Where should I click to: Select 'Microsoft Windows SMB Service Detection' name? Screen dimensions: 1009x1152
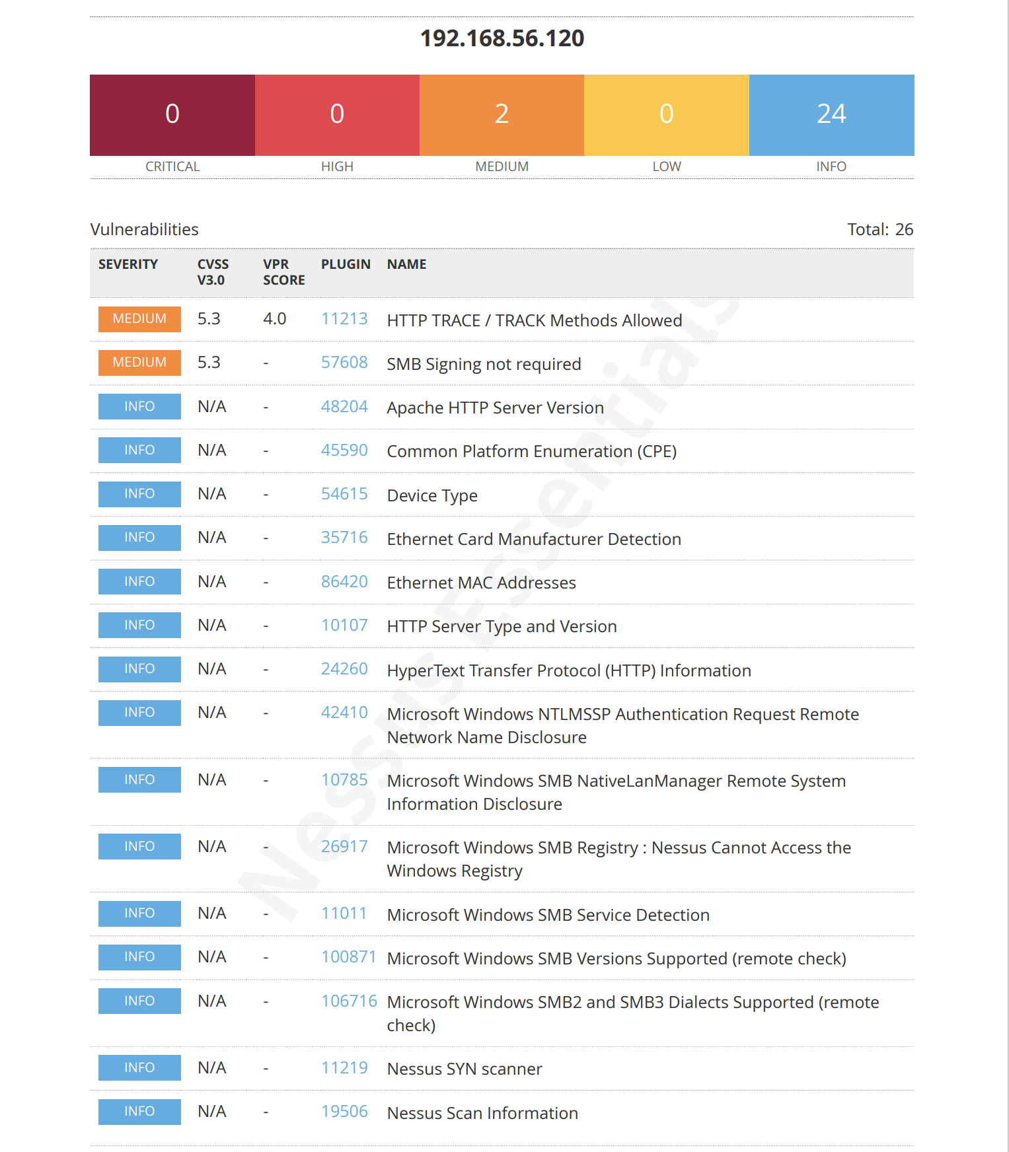click(548, 915)
